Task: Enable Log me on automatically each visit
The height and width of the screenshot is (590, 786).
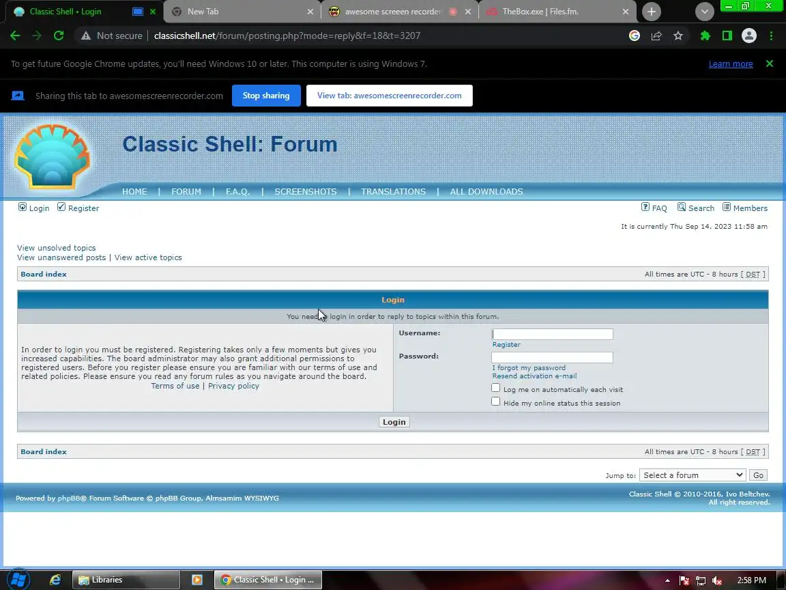Action: point(496,388)
